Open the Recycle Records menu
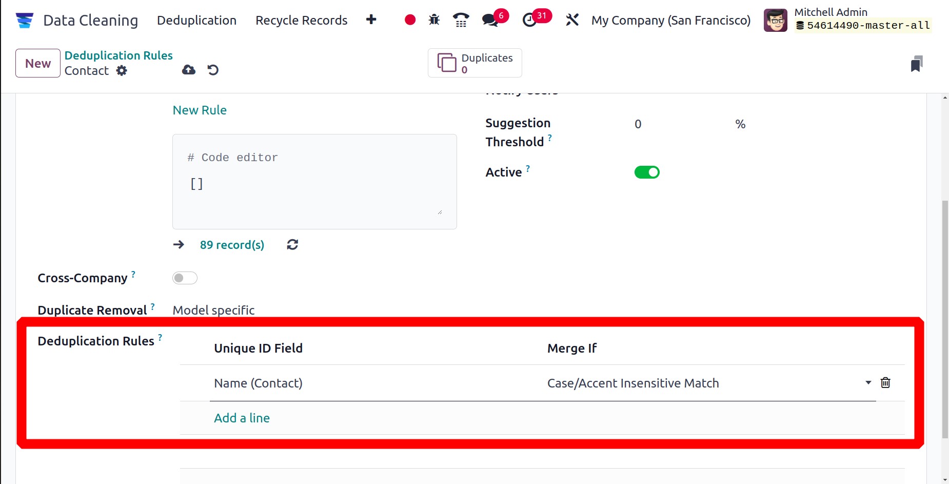The width and height of the screenshot is (949, 484). tap(301, 20)
